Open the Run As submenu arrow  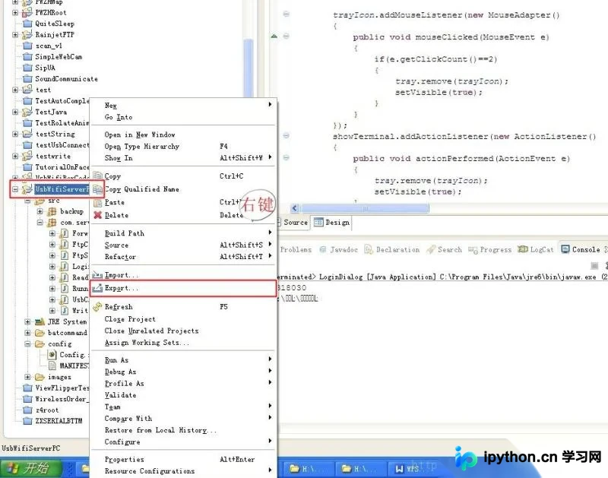pyautogui.click(x=270, y=359)
